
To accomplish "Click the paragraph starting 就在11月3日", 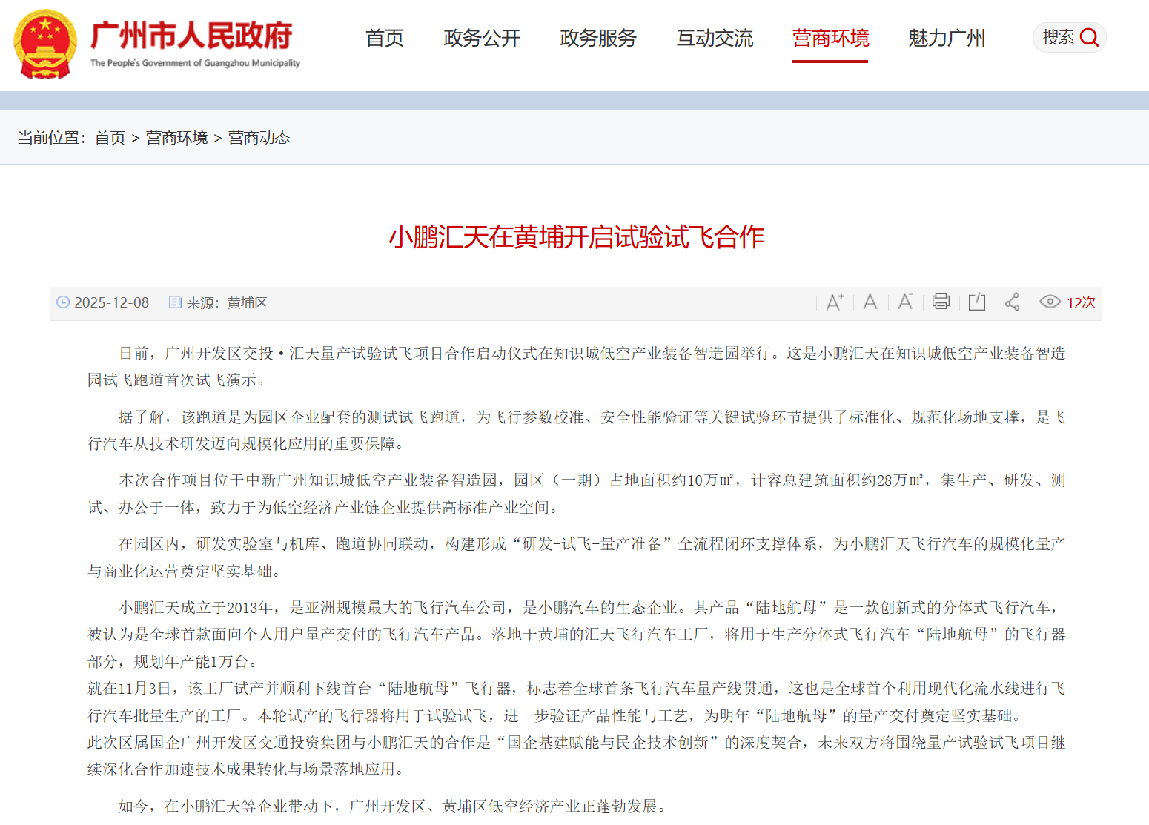I will click(576, 702).
